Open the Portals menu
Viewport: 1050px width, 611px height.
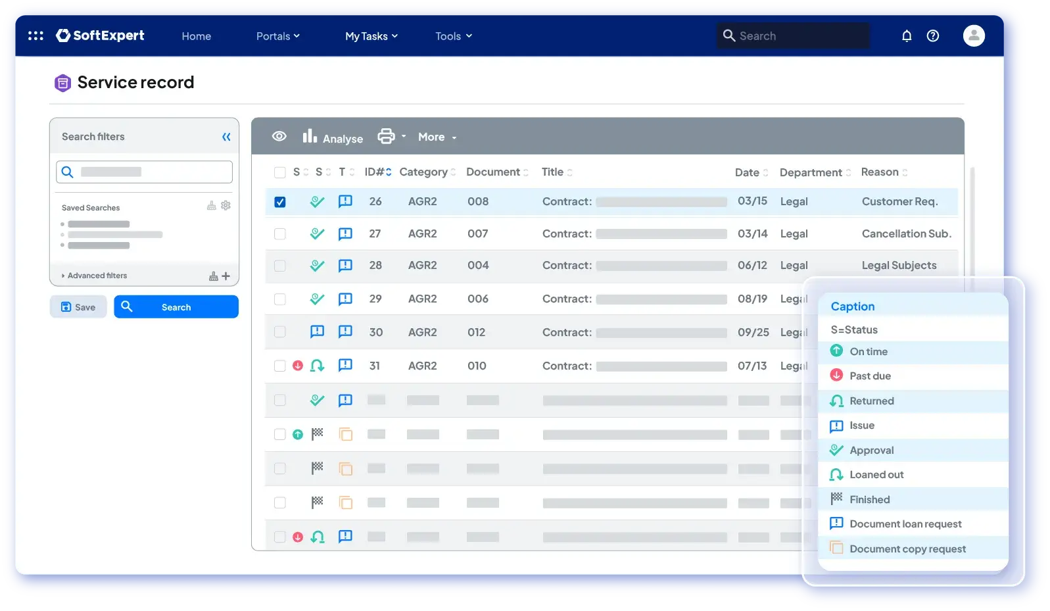[x=277, y=36]
